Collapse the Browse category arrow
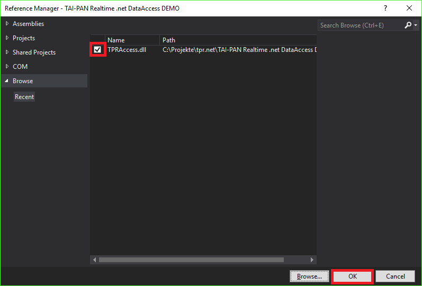Viewport: 422px width, 286px height. [7, 81]
